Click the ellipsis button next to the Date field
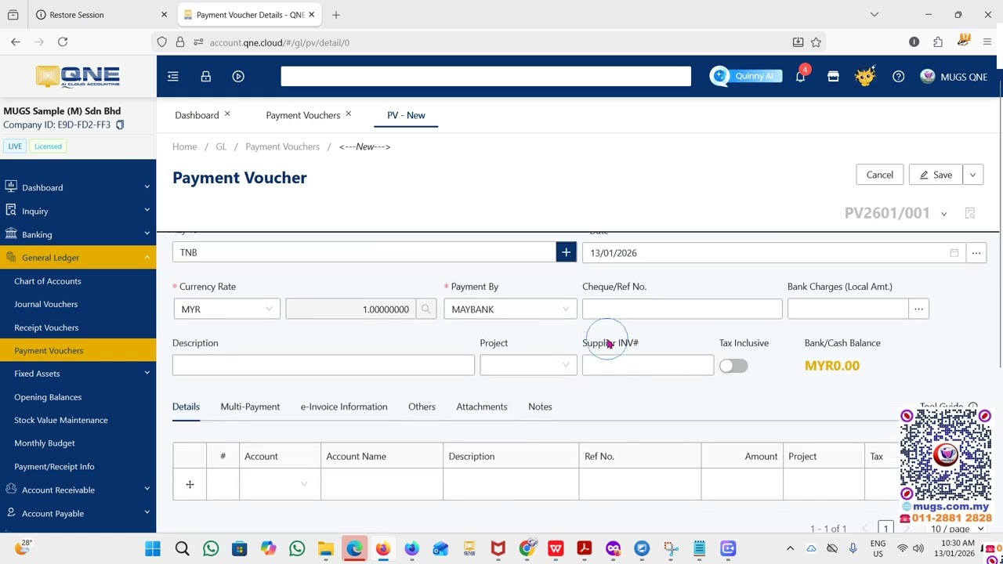 pyautogui.click(x=976, y=253)
